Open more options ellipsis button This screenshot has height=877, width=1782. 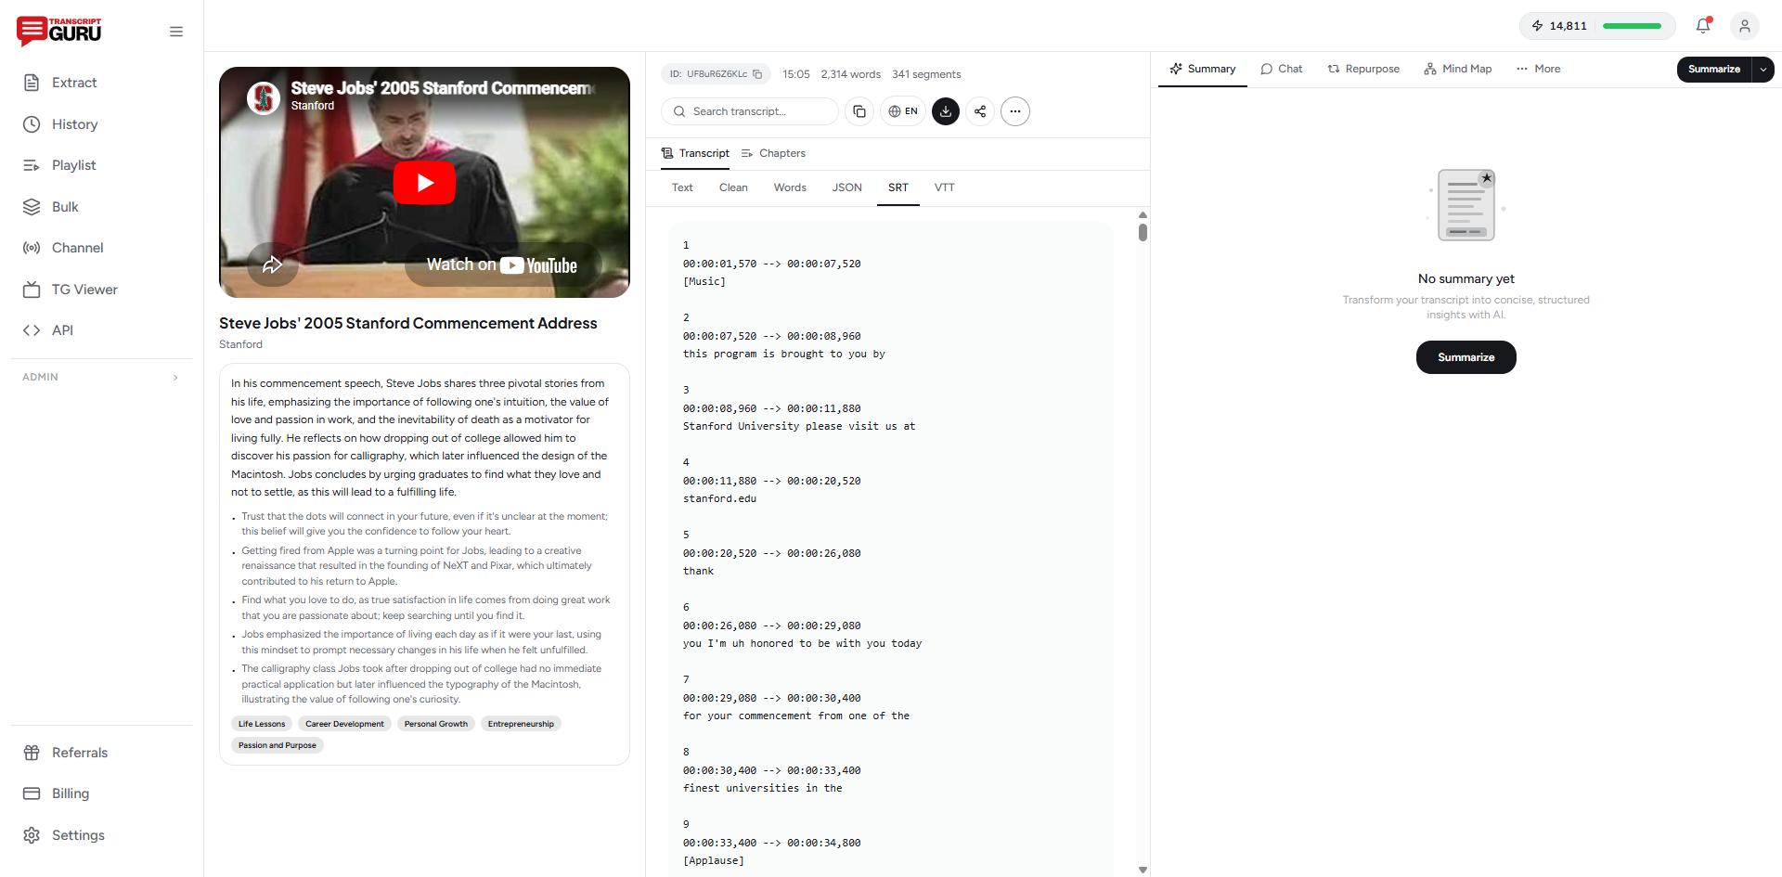click(1015, 111)
